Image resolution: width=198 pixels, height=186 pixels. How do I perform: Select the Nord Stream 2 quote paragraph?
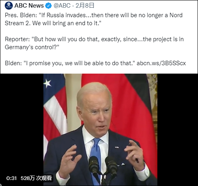94,19
